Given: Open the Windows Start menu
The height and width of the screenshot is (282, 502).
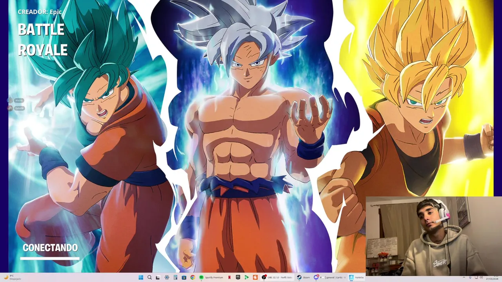Looking at the screenshot, I should point(141,277).
